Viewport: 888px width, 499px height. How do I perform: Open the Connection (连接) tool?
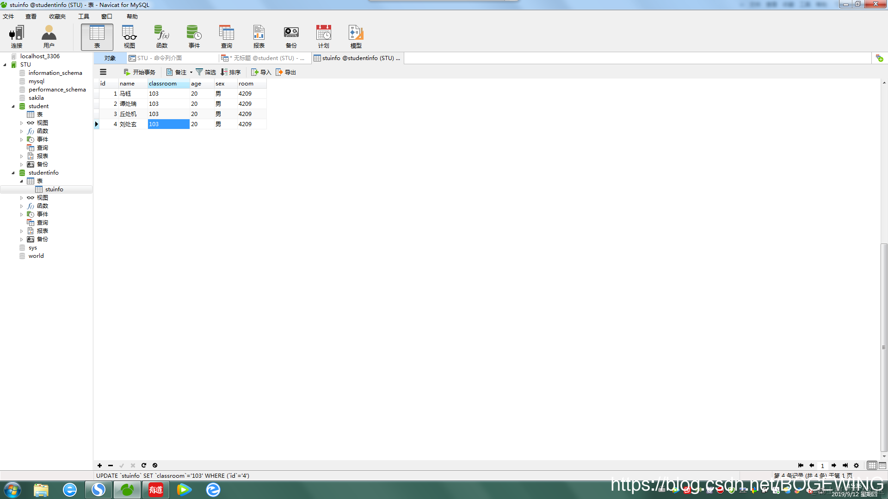[17, 37]
